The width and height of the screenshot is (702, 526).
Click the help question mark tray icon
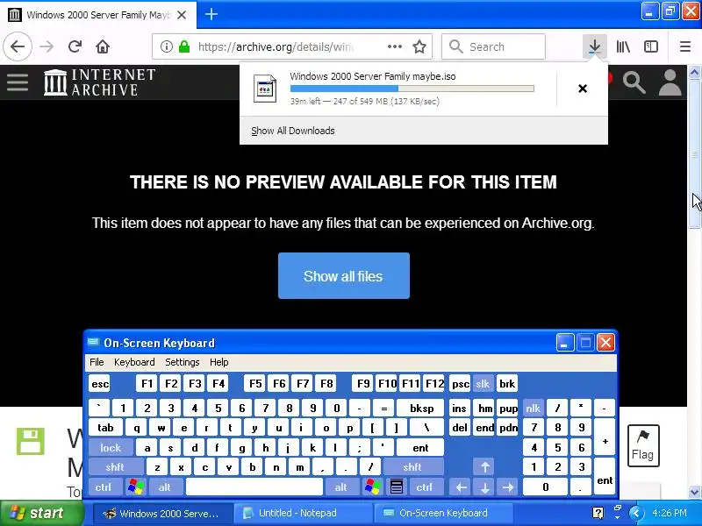[598, 513]
